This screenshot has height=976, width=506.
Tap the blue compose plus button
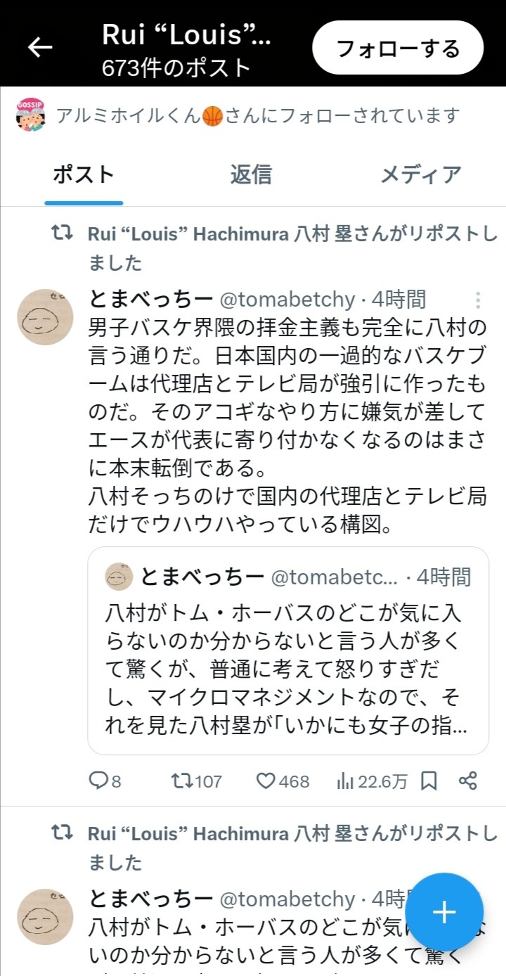(444, 913)
